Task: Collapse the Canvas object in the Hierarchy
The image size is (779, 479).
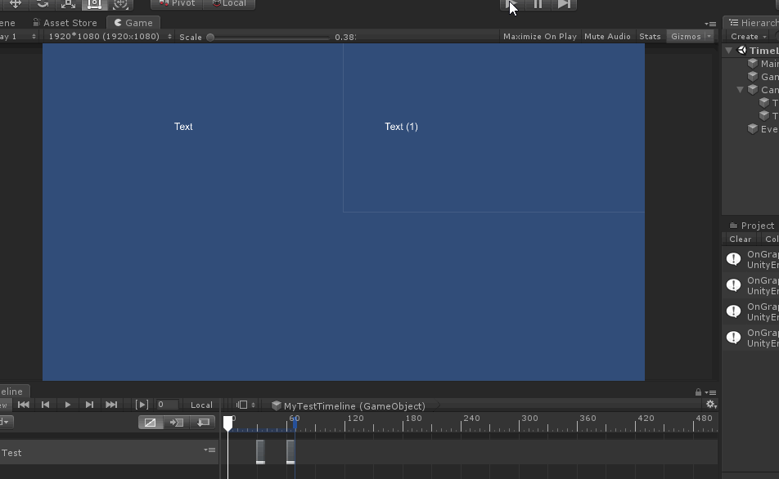Action: [x=740, y=90]
